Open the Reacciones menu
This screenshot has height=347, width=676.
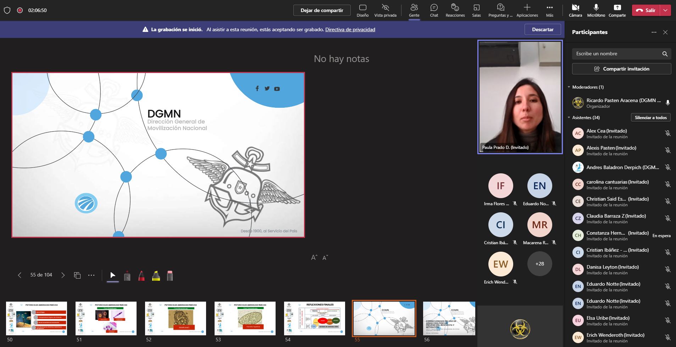[455, 10]
